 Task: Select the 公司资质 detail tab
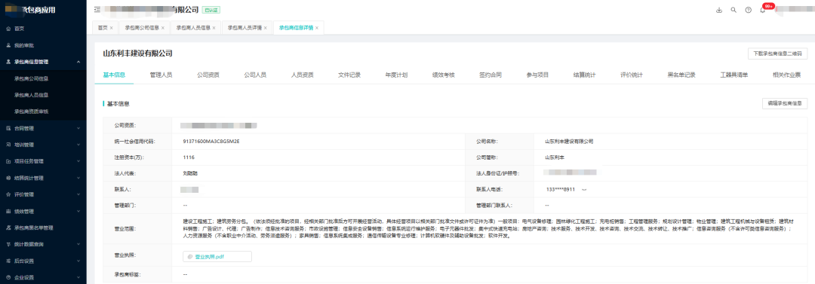coord(208,75)
